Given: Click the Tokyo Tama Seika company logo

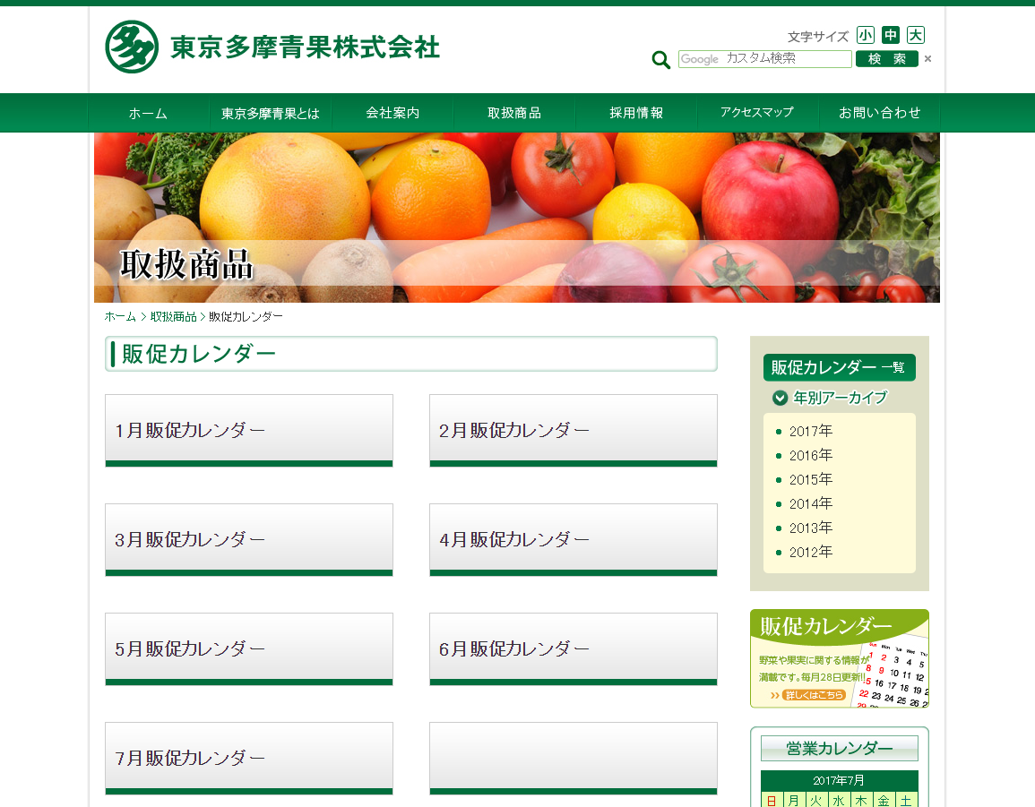Looking at the screenshot, I should (x=272, y=47).
